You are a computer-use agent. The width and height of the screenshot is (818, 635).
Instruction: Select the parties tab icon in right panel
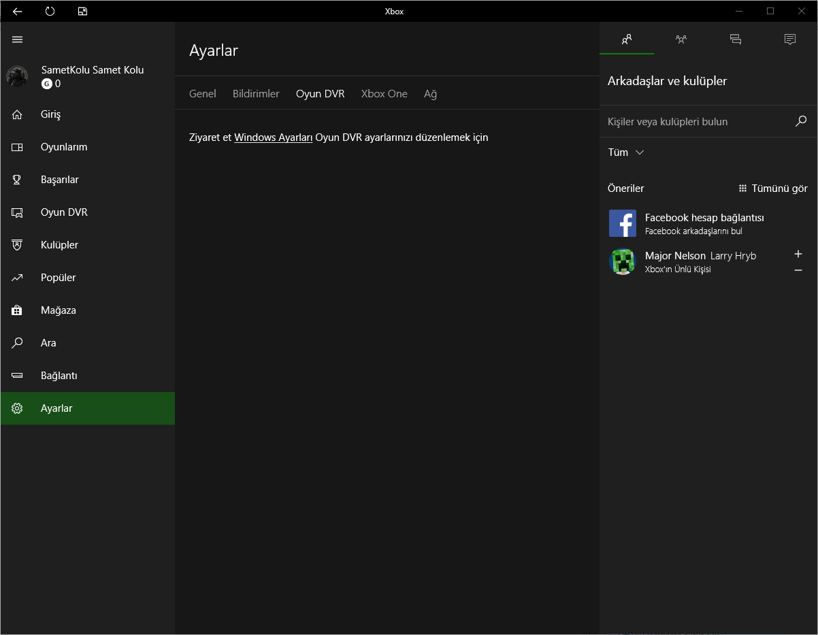pyautogui.click(x=681, y=39)
